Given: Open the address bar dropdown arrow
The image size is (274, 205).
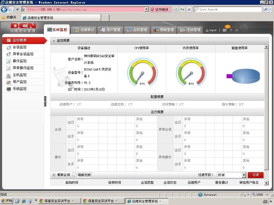Looking at the screenshot, I should click(x=147, y=9).
